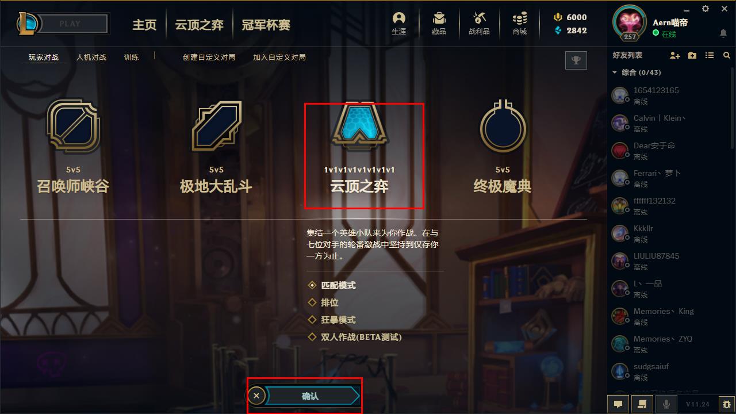736x414 pixels.
Task: Click the 确认 confirm button
Action: click(310, 396)
